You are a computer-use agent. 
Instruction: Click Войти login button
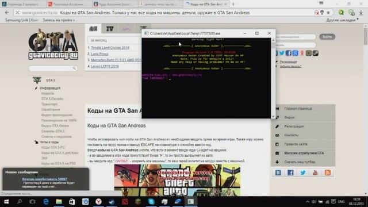(327, 37)
